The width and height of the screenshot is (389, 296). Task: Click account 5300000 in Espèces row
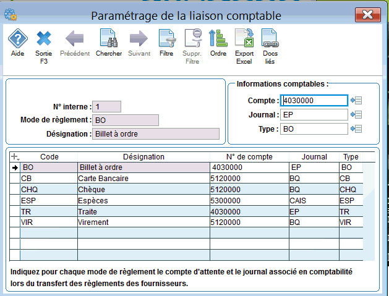(x=249, y=200)
